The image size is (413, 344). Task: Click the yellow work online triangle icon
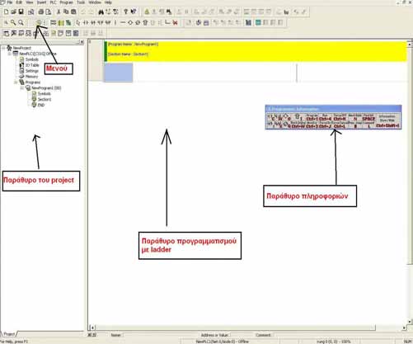pos(147,12)
